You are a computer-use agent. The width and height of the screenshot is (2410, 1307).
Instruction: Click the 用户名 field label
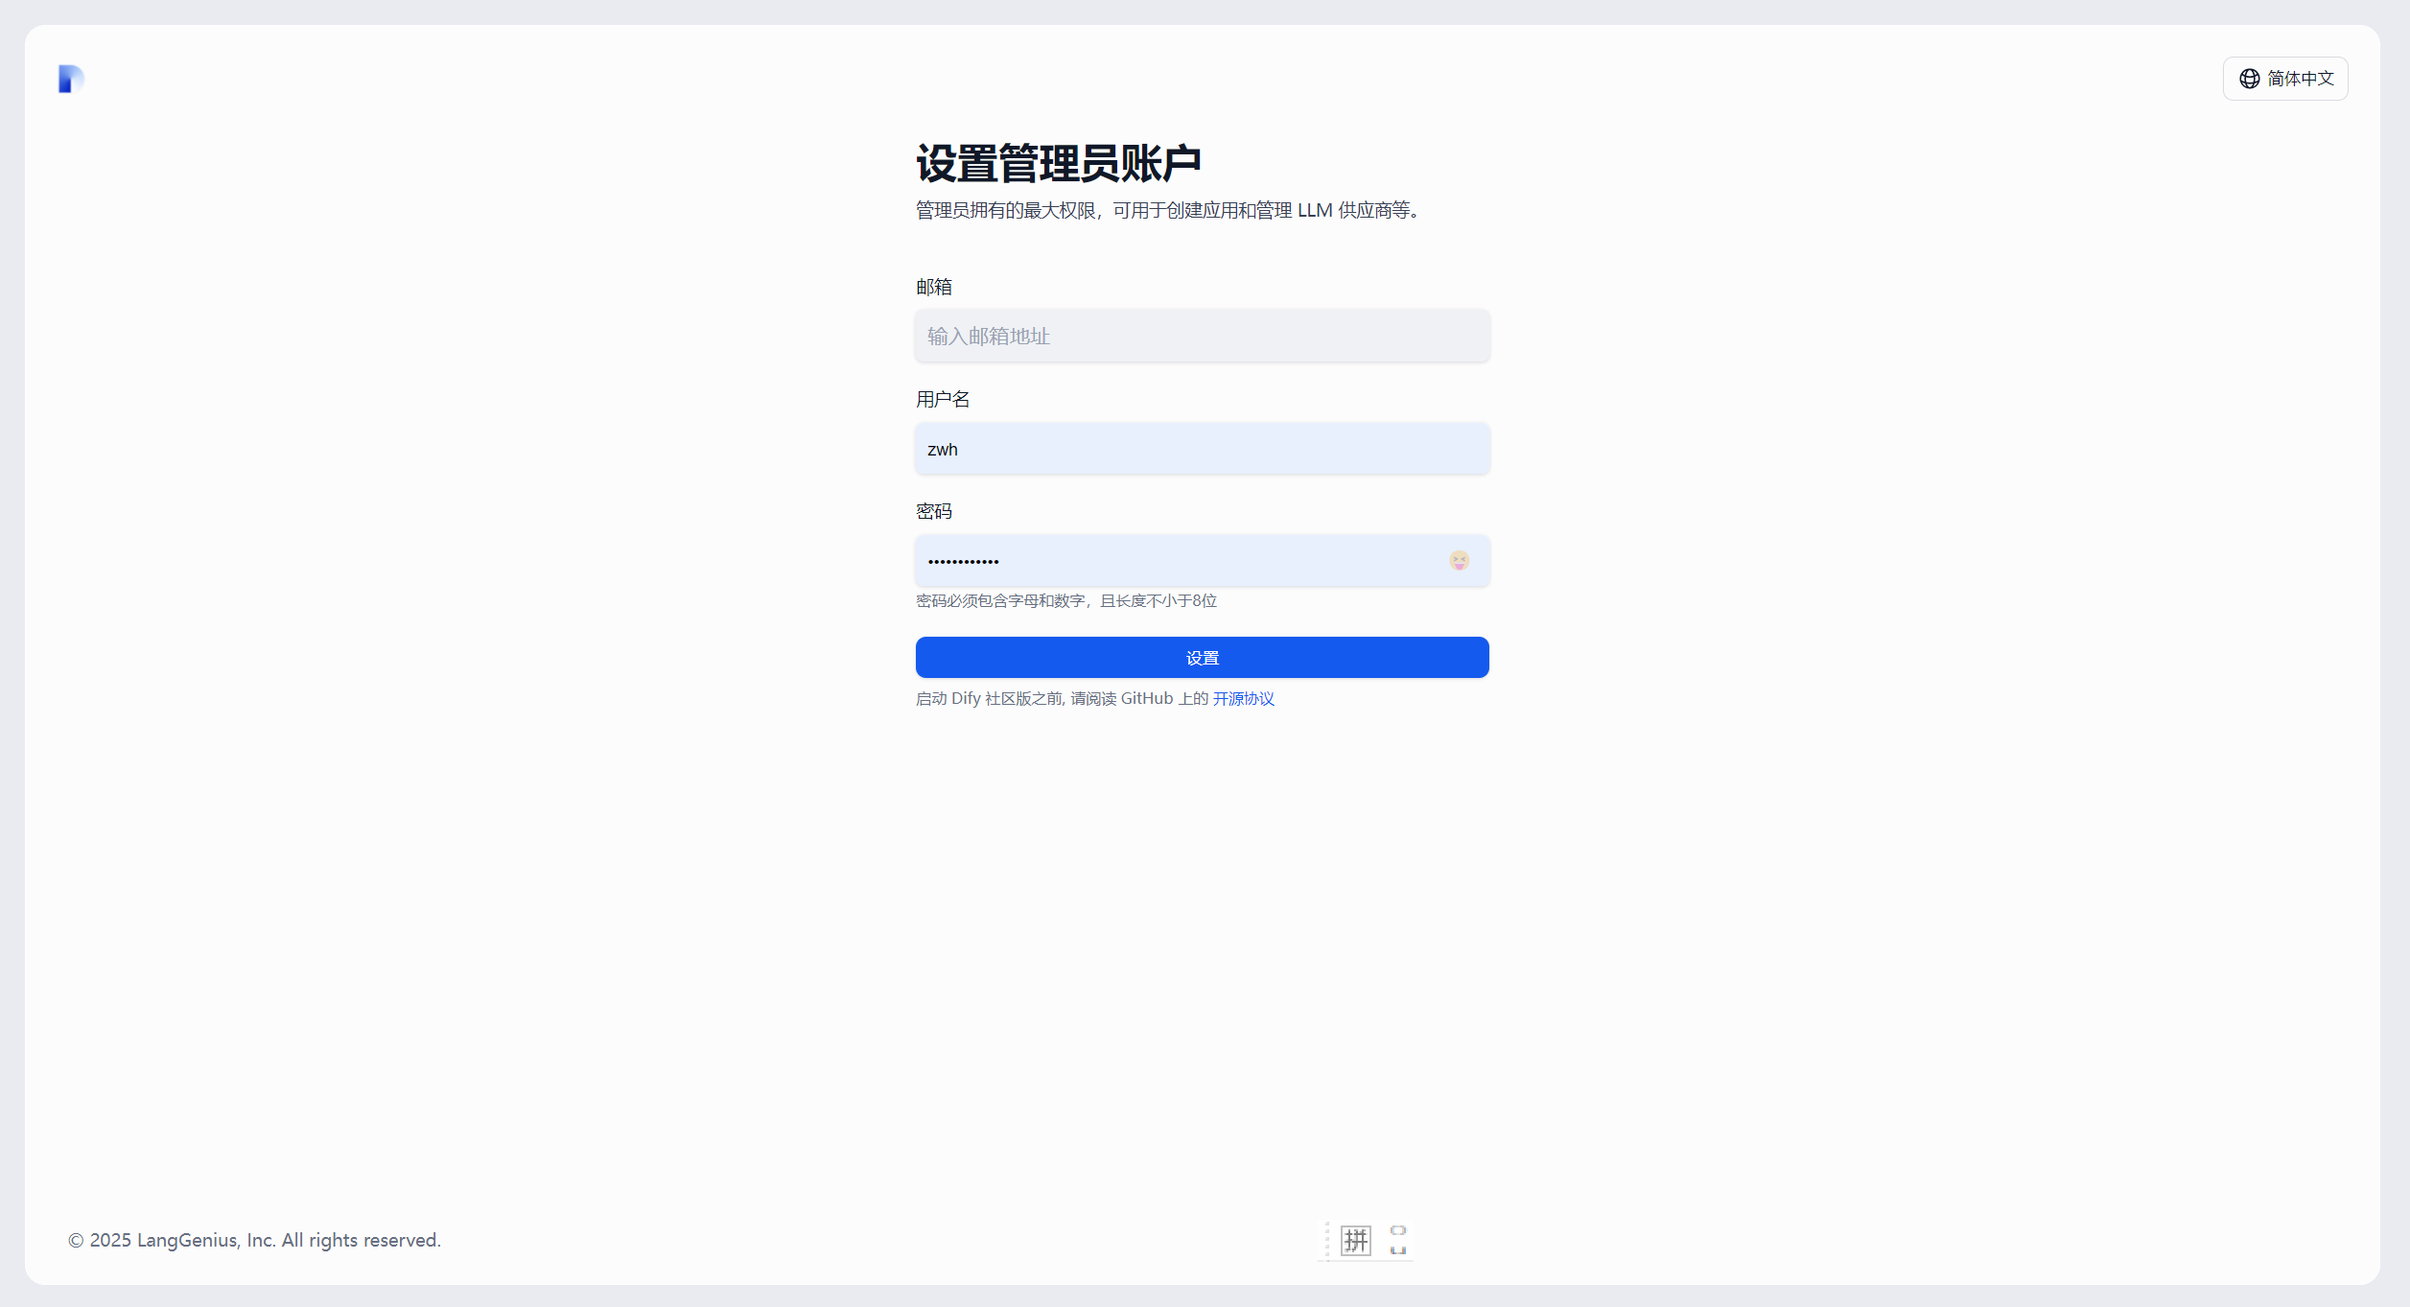coord(942,399)
